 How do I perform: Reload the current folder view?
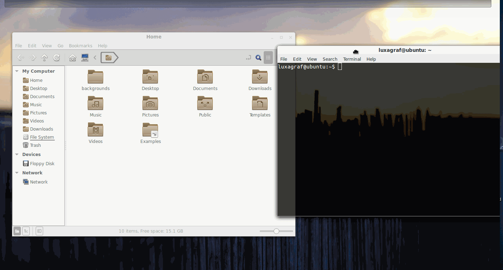(x=57, y=58)
